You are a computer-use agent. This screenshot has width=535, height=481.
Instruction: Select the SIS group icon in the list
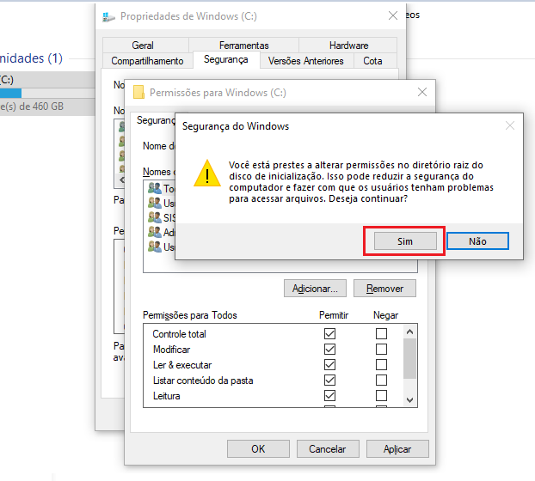(x=155, y=217)
